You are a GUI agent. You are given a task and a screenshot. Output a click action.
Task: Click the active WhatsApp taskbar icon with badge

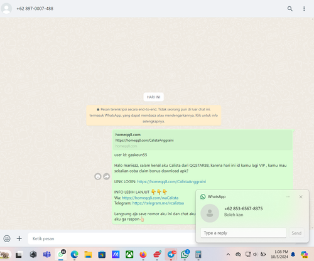click(61, 254)
